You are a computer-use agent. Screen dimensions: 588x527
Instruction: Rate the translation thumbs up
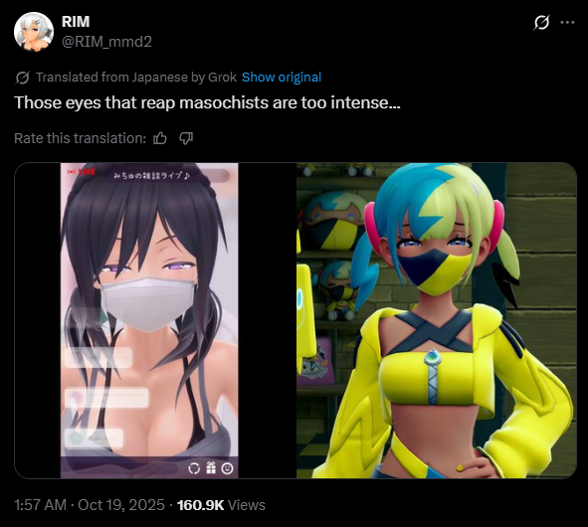tap(160, 138)
